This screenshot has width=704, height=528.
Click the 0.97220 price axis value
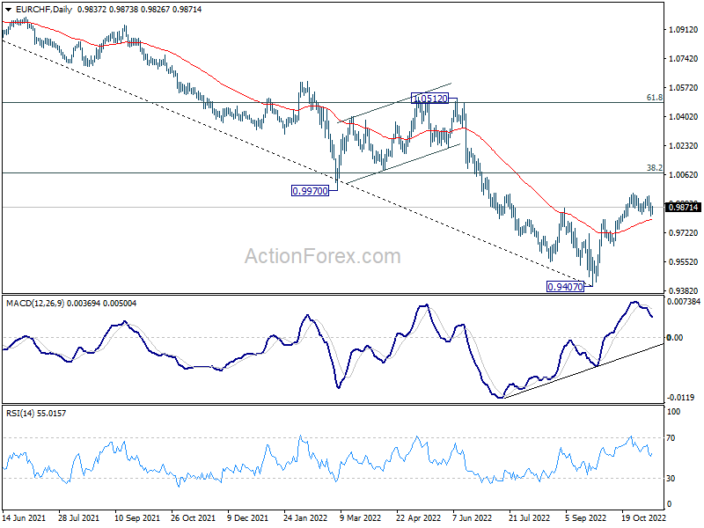click(x=684, y=233)
